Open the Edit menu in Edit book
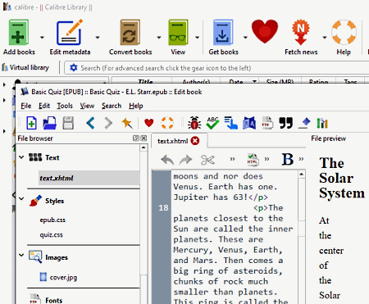 (44, 106)
